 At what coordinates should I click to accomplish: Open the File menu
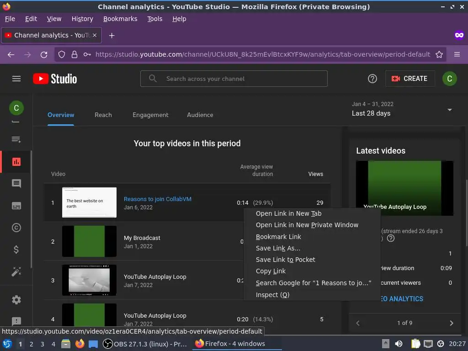click(x=10, y=19)
